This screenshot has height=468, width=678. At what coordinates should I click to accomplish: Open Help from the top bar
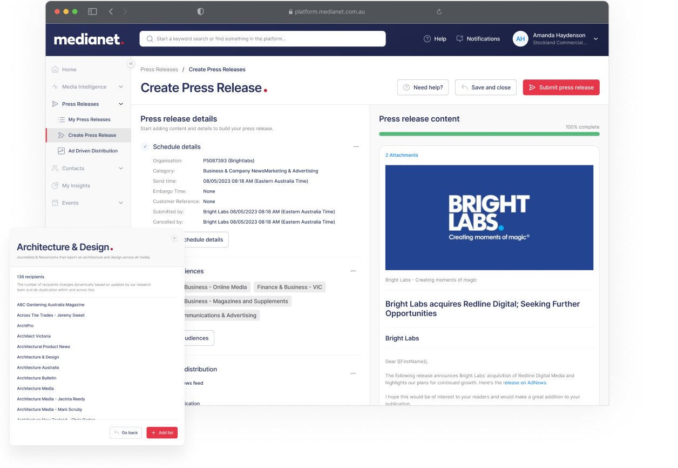[435, 39]
